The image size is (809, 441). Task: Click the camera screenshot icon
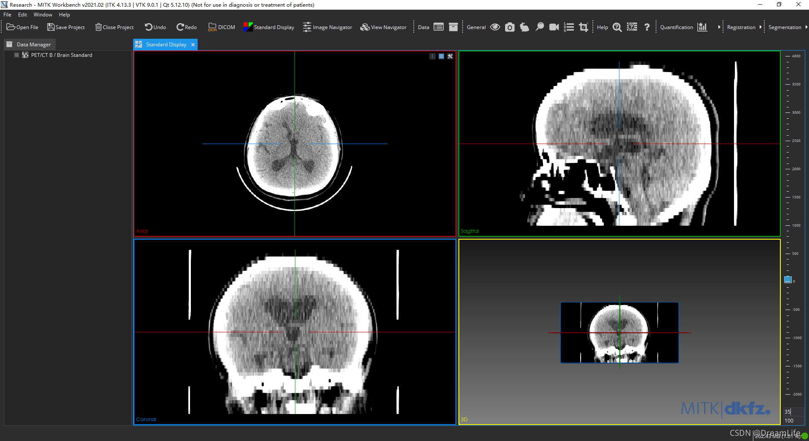pos(510,27)
